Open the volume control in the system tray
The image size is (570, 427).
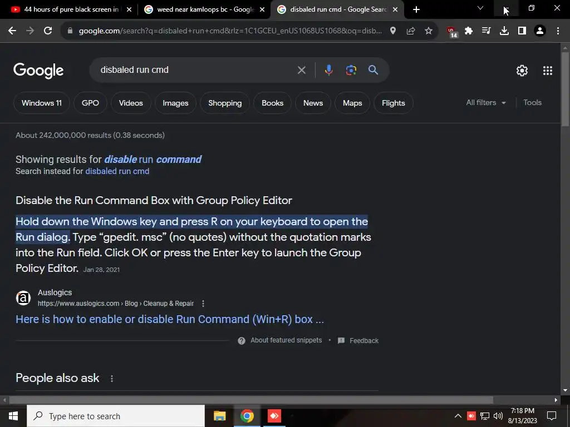pyautogui.click(x=498, y=416)
